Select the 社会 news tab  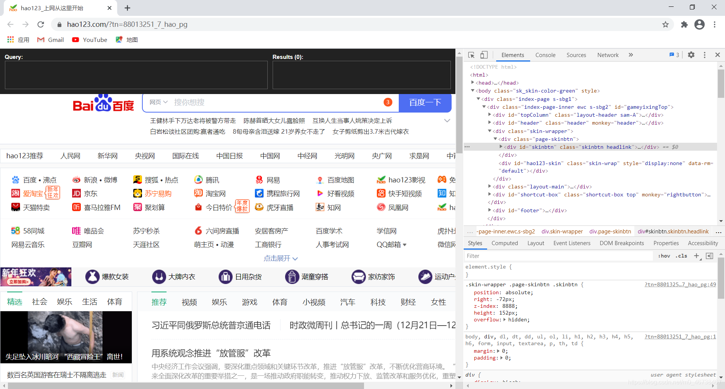point(40,302)
